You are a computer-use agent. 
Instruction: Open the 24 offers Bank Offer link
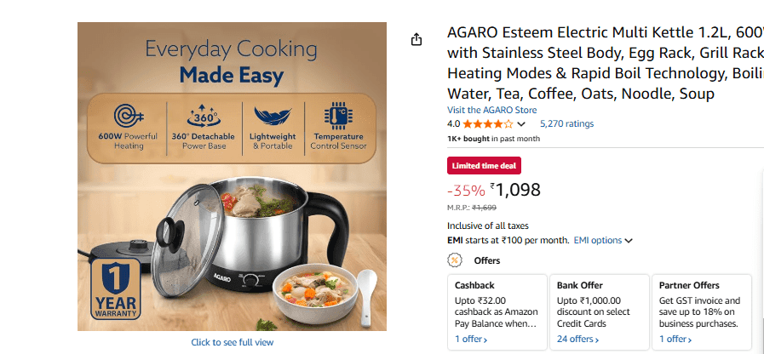tap(577, 340)
